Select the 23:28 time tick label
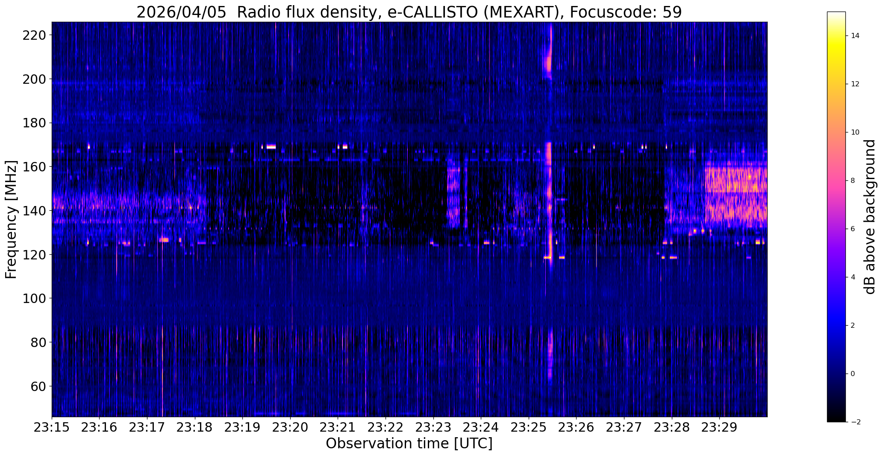 [x=672, y=427]
